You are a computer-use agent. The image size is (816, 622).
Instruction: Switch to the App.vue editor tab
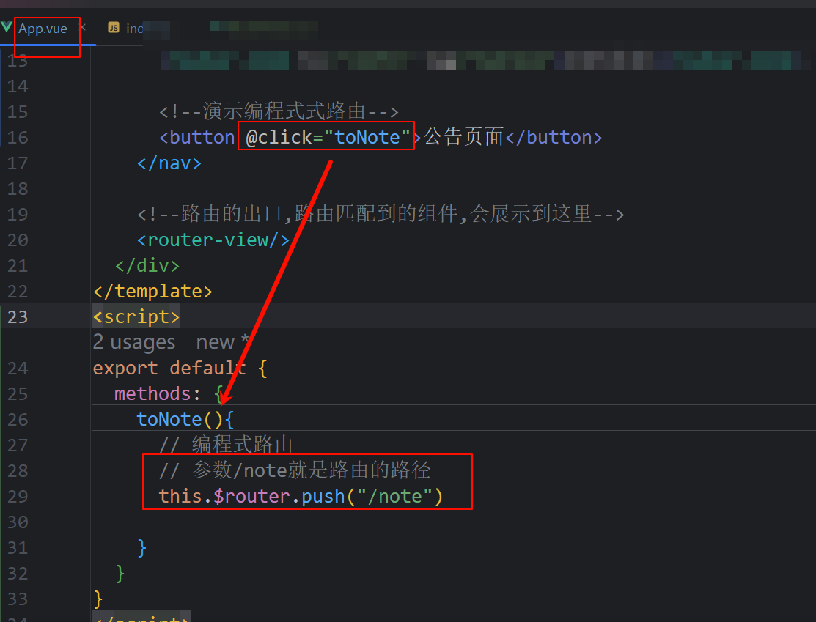(43, 29)
